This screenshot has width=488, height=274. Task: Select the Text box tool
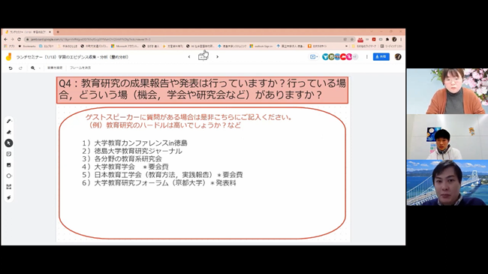9,187
